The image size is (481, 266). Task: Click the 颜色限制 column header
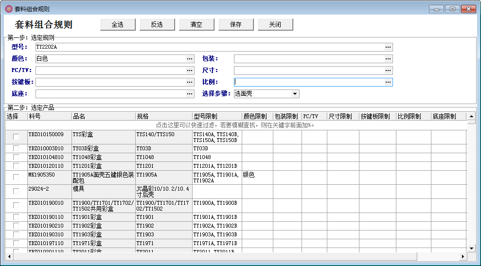point(257,116)
